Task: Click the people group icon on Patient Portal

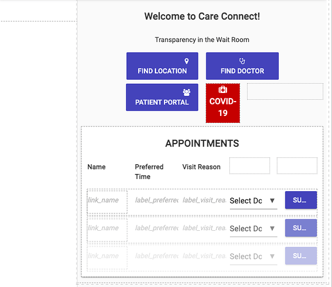Action: [186, 92]
